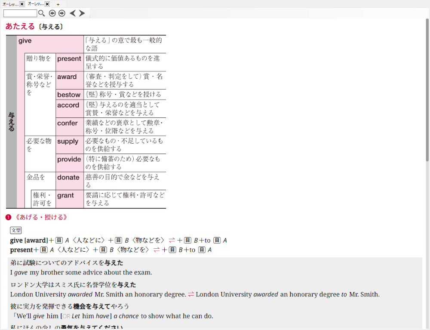430x330 pixels.
Task: Go to previous entry with left chevron
Action: point(72,13)
